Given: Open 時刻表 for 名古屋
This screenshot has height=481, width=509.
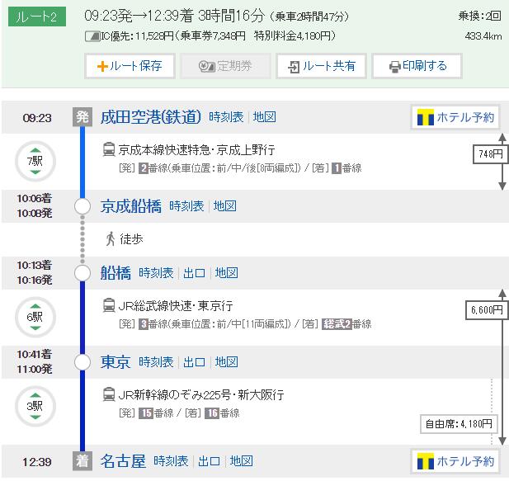Looking at the screenshot, I should click(x=171, y=461).
